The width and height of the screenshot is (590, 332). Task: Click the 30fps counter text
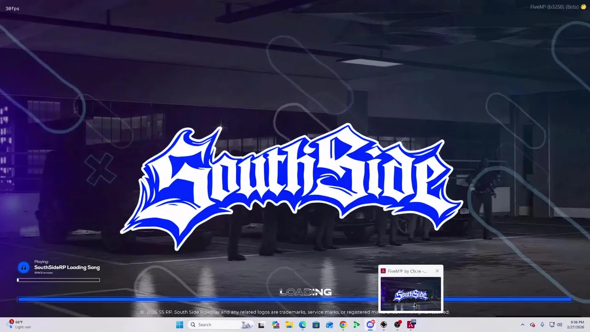coord(12,9)
